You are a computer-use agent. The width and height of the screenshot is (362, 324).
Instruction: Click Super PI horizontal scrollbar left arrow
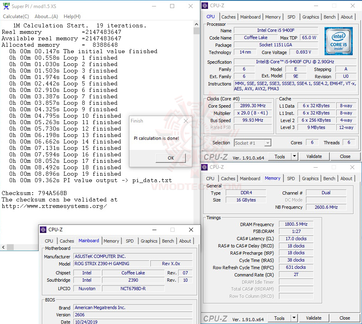pyautogui.click(x=3, y=247)
